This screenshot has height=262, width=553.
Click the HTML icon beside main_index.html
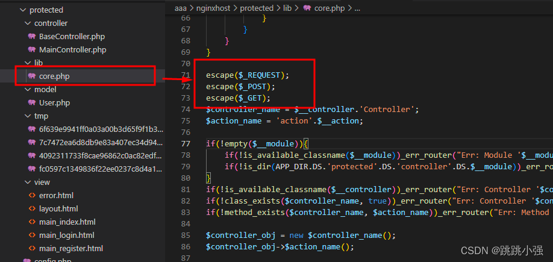(32, 222)
